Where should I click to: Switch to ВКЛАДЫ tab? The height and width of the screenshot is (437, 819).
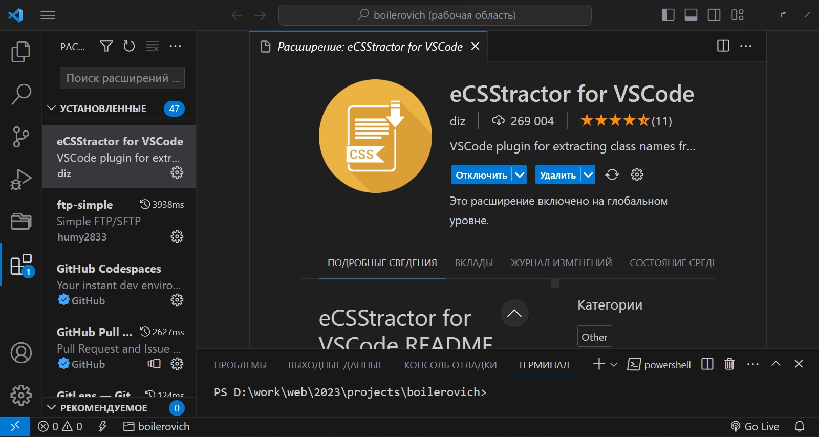pyautogui.click(x=474, y=263)
